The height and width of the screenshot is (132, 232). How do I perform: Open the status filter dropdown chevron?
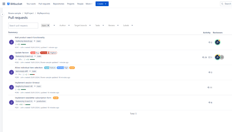point(54,25)
